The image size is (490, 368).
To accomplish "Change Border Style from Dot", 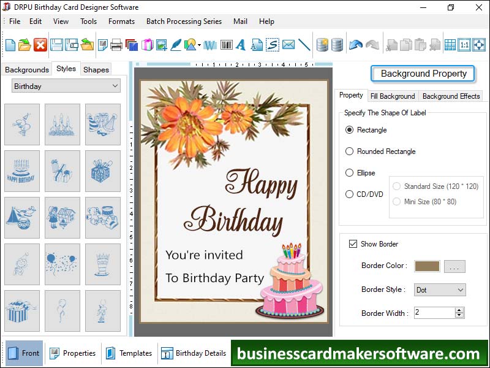I will 439,289.
